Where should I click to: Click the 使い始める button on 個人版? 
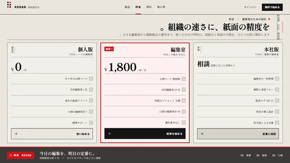click(x=52, y=134)
